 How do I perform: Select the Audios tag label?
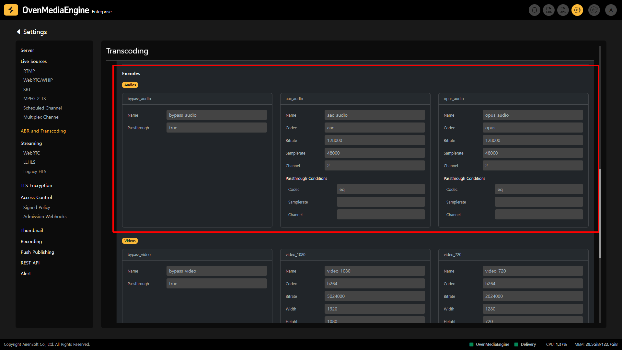click(x=130, y=85)
